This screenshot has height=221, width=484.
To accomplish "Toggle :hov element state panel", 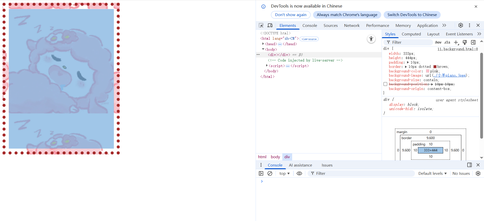I will click(x=438, y=42).
